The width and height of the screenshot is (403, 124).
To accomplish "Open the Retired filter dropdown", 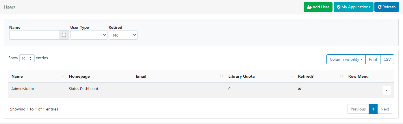I will 123,35.
